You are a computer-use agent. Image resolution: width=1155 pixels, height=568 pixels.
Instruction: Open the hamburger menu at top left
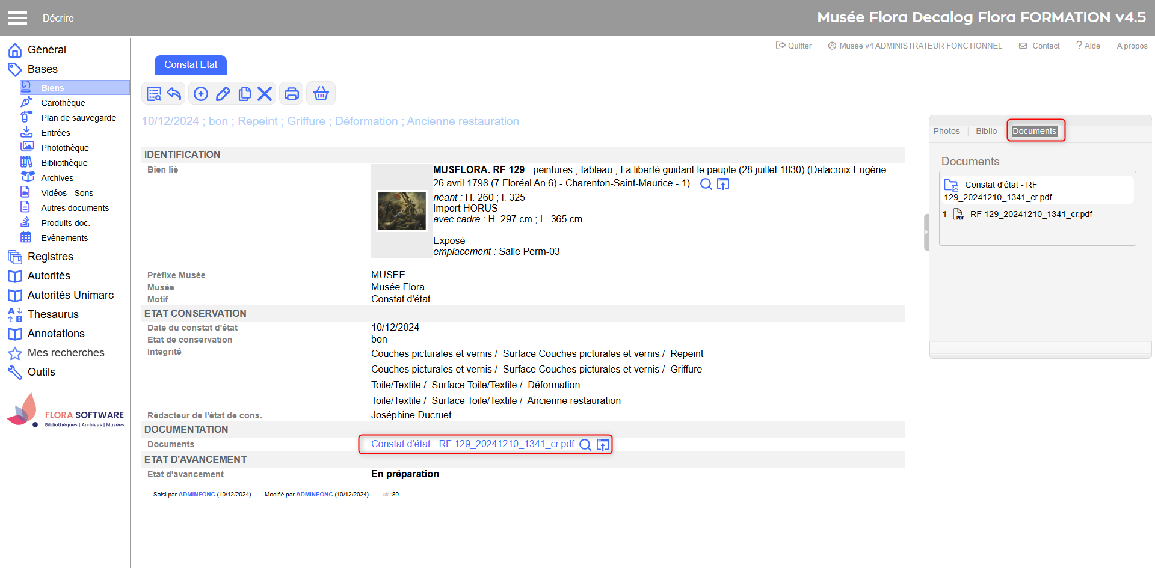17,18
